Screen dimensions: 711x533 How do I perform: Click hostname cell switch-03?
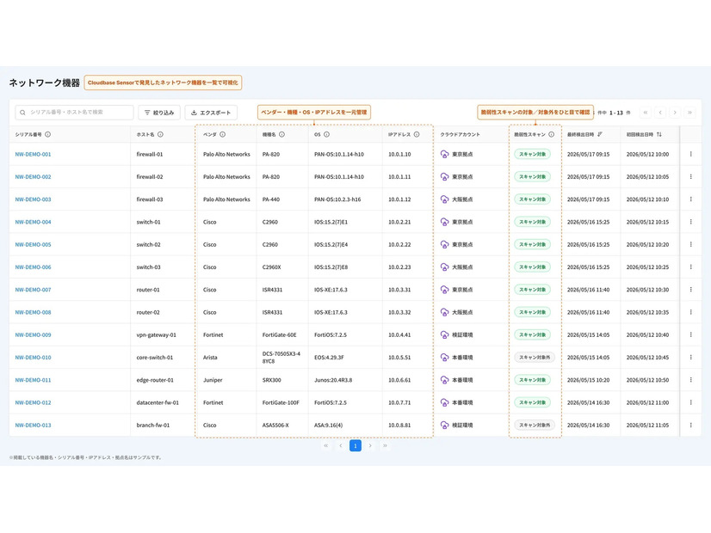coord(148,267)
